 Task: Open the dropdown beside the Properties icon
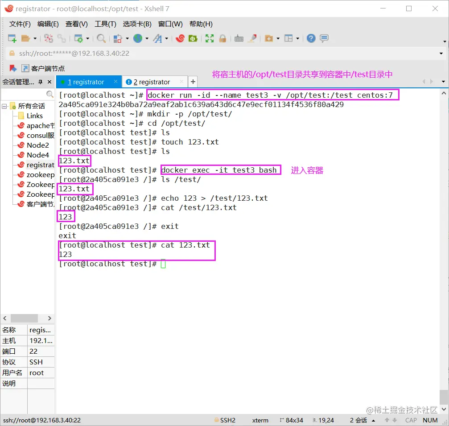pyautogui.click(x=88, y=38)
